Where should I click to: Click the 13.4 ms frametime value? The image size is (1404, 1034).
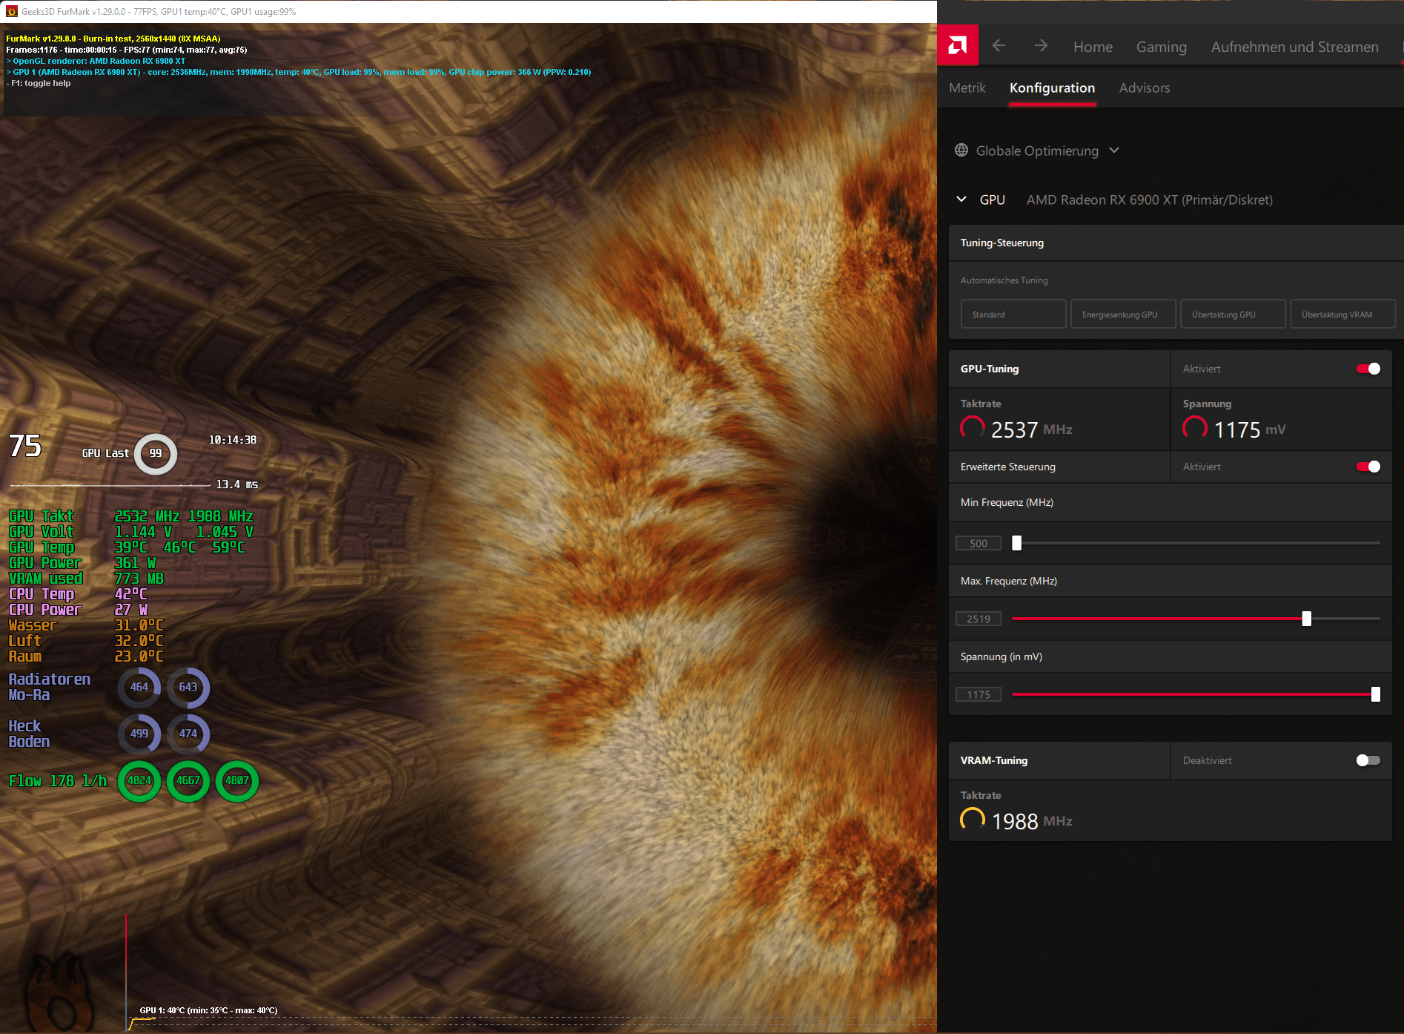(237, 484)
